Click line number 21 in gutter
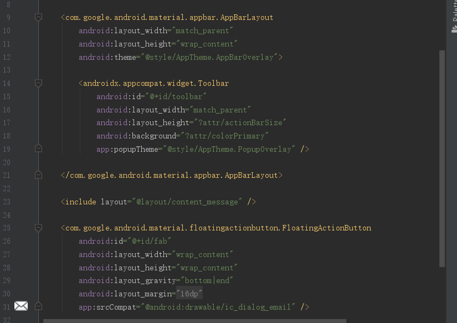Viewport: 457px width, 323px height. pyautogui.click(x=7, y=175)
